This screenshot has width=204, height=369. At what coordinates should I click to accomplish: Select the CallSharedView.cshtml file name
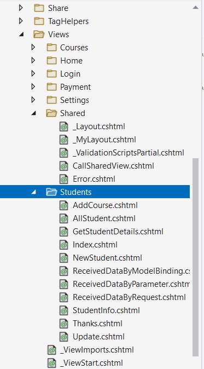[113, 166]
